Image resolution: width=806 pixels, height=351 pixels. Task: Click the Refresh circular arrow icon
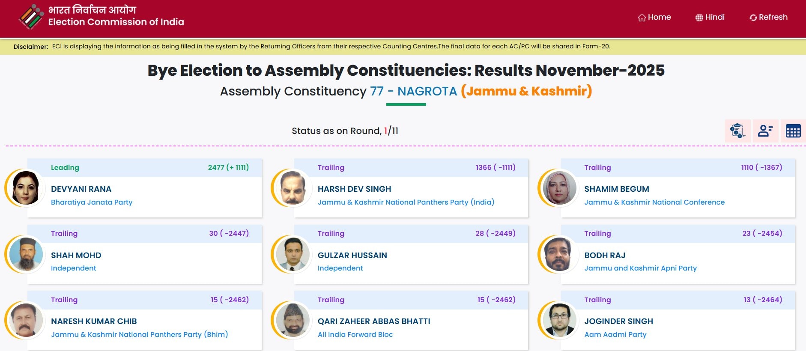pyautogui.click(x=753, y=18)
